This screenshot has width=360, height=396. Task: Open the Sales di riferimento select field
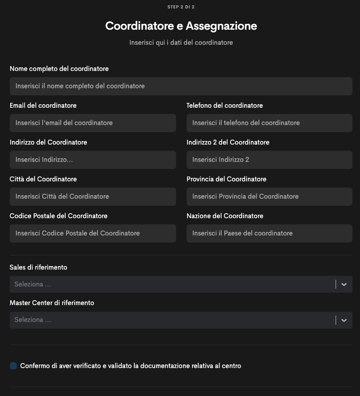click(x=172, y=284)
